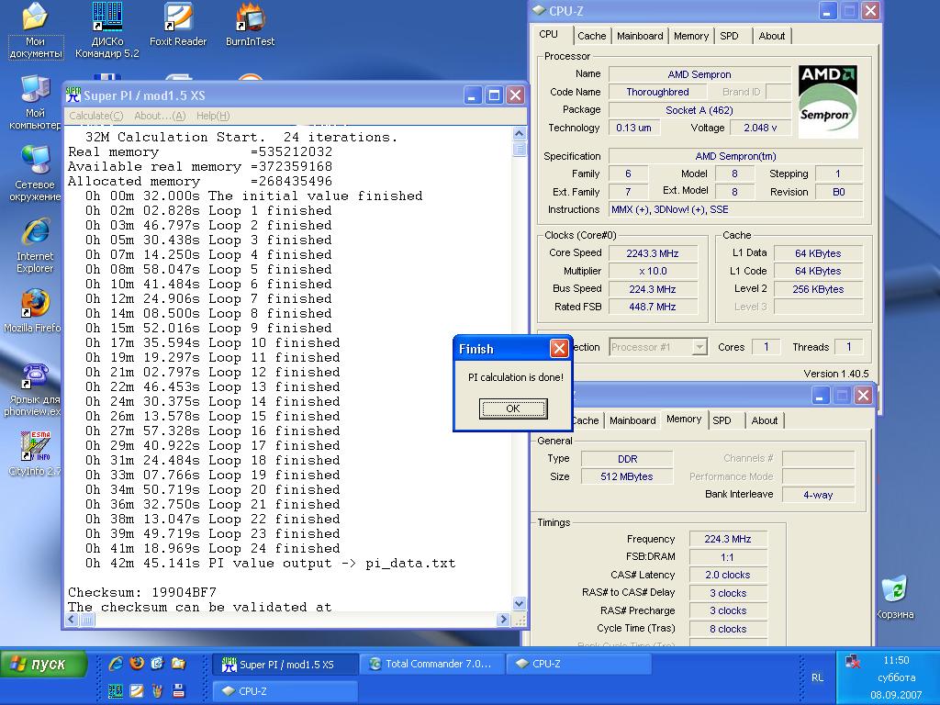940x705 pixels.
Task: Launch Firefox from quick launch bar
Action: (137, 663)
